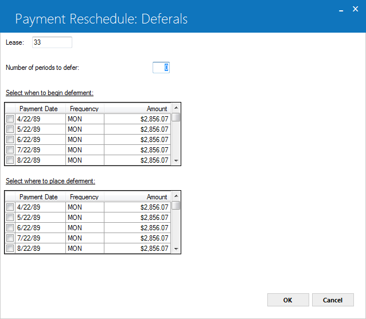Select 7/22/89 date cell in place deferment table

[x=40, y=238]
